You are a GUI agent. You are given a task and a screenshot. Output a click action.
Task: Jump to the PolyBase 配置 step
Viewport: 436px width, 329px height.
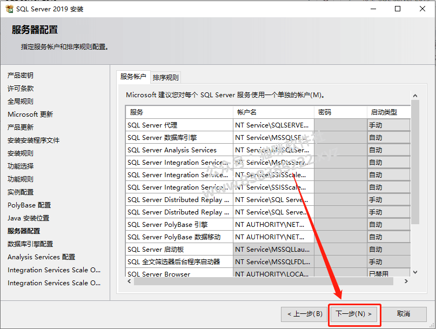[x=29, y=205]
